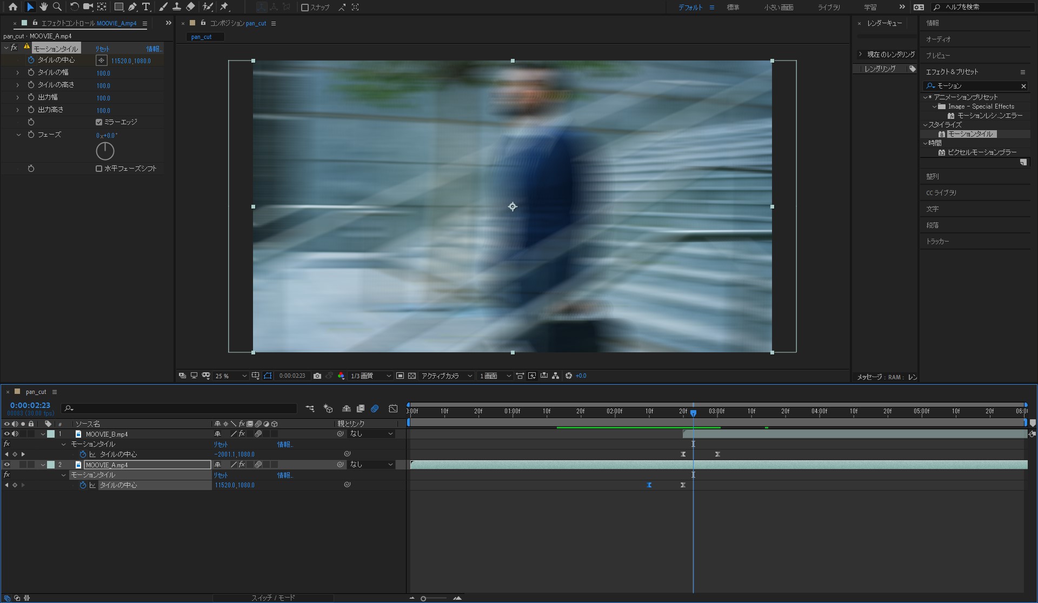This screenshot has width=1038, height=603.
Task: Toggle the region of interest icon
Action: click(400, 376)
